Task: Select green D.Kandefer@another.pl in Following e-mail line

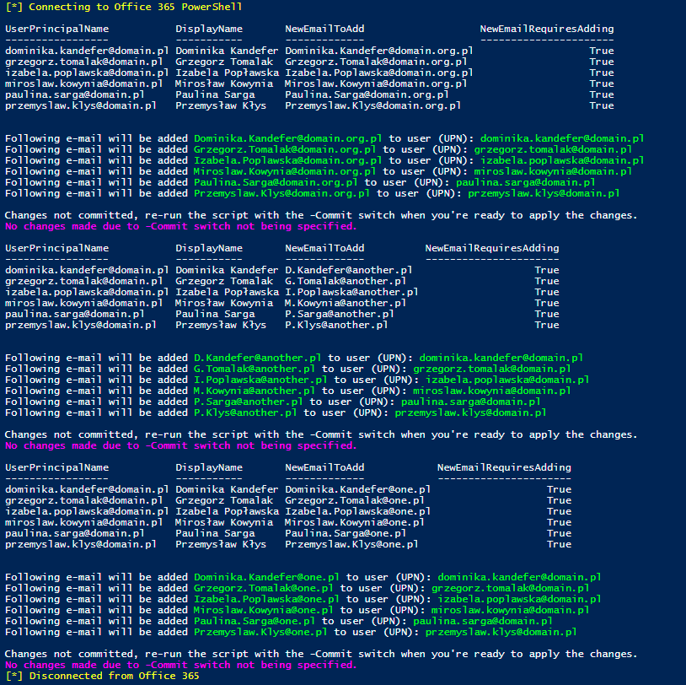Action: tap(257, 358)
